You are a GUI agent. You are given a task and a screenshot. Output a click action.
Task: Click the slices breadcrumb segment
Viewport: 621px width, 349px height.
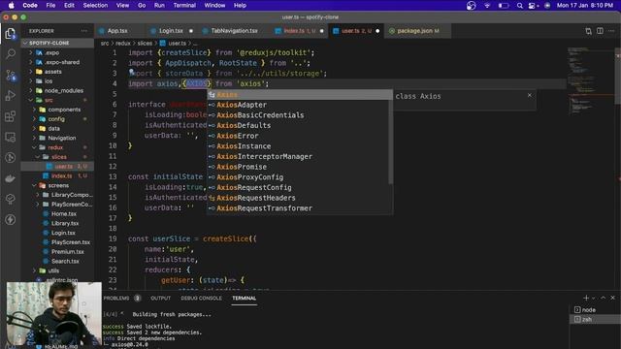pyautogui.click(x=145, y=43)
